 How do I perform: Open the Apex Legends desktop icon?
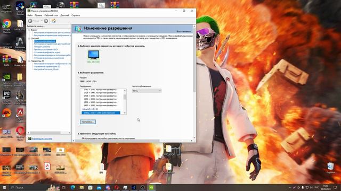tap(20, 115)
